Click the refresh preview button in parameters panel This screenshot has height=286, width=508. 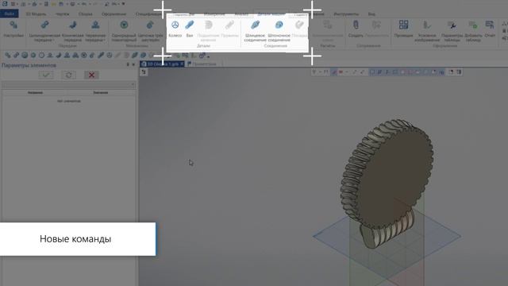pyautogui.click(x=69, y=75)
